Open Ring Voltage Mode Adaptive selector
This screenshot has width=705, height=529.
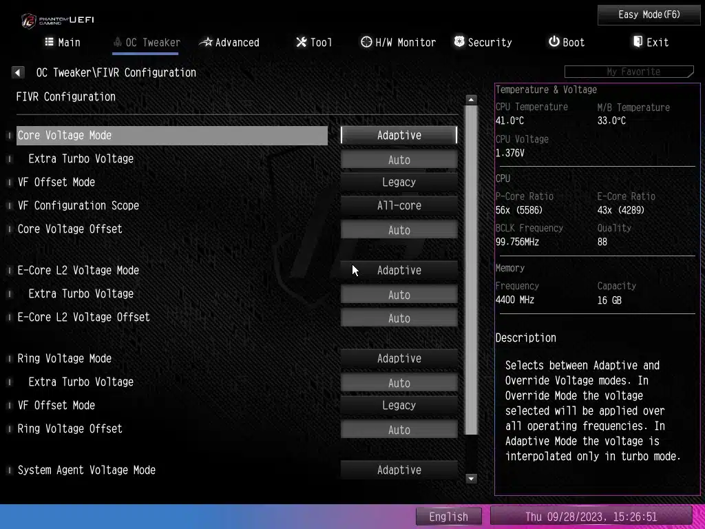coord(399,358)
